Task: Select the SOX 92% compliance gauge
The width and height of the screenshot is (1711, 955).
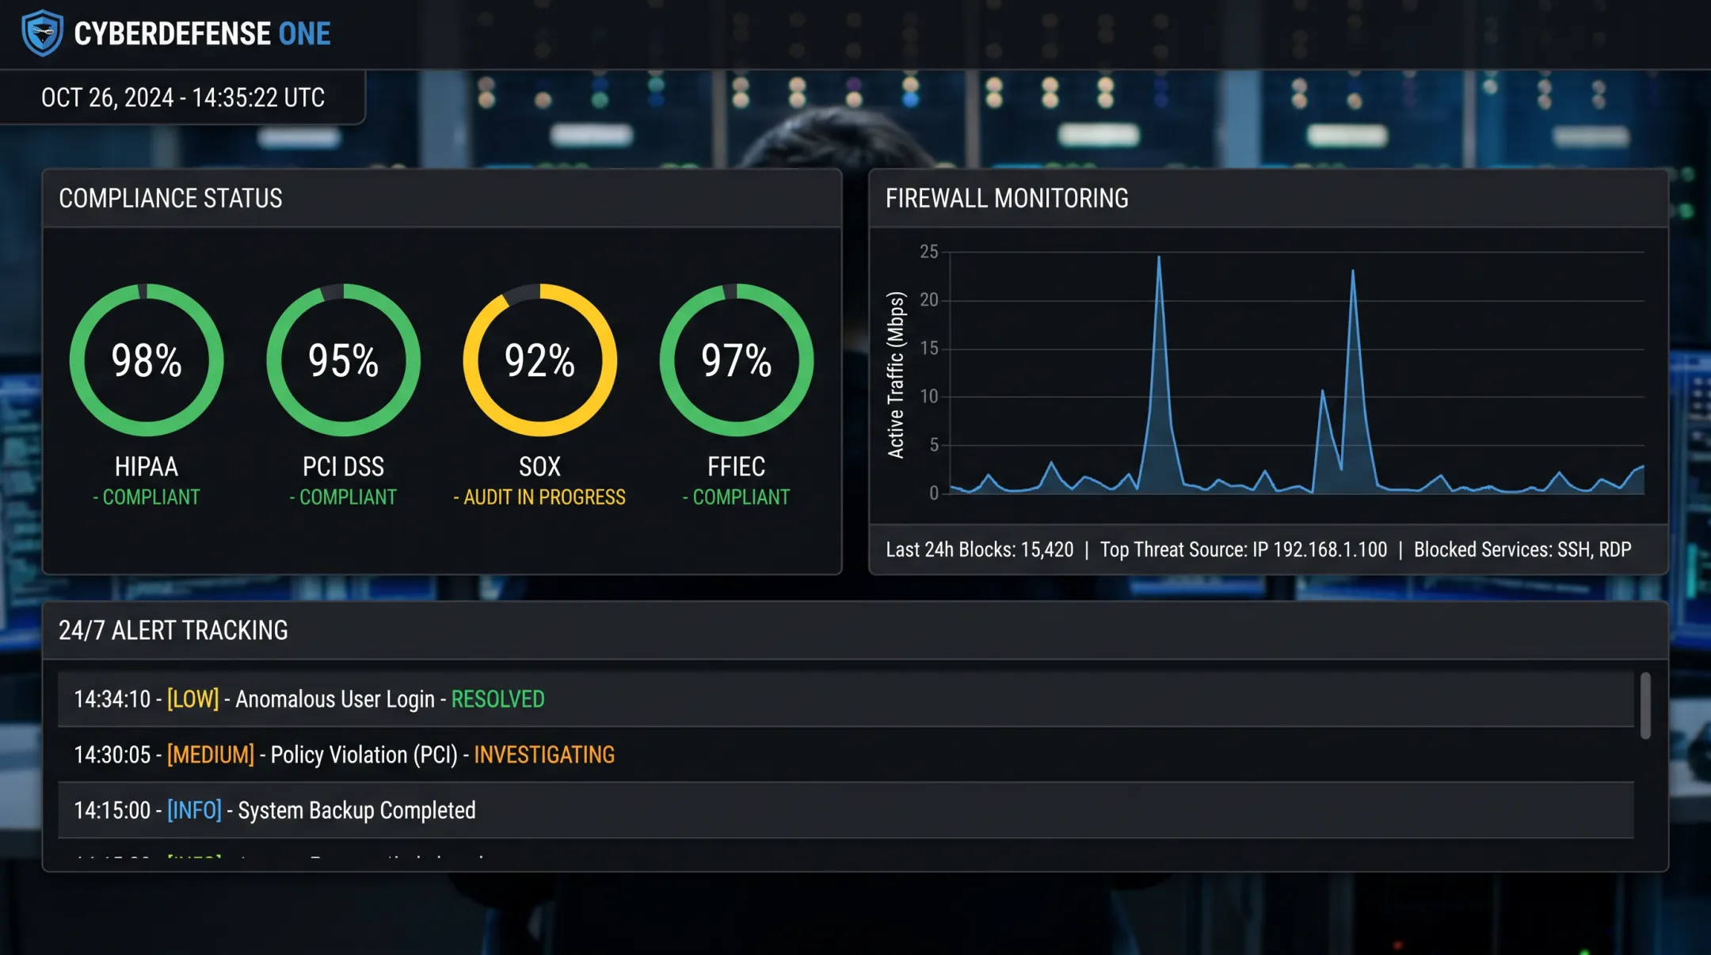Action: click(x=539, y=360)
